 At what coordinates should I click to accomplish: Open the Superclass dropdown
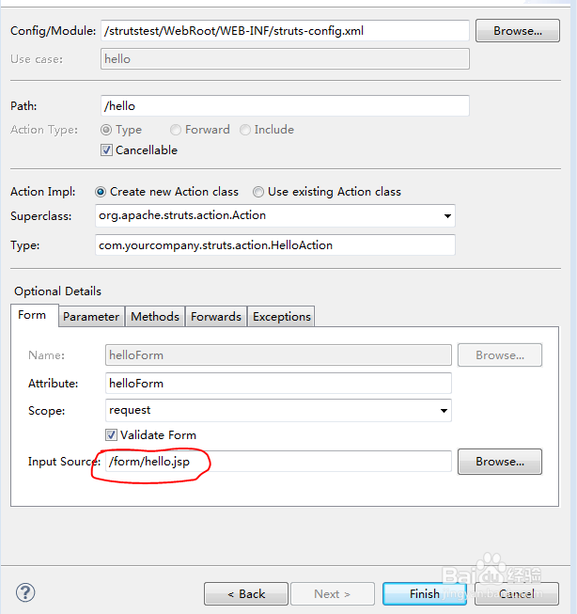coord(446,216)
